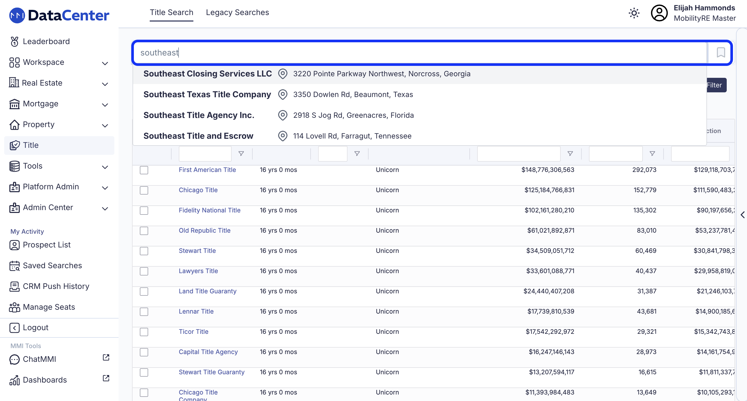
Task: Click the Property house icon
Action: (x=14, y=125)
